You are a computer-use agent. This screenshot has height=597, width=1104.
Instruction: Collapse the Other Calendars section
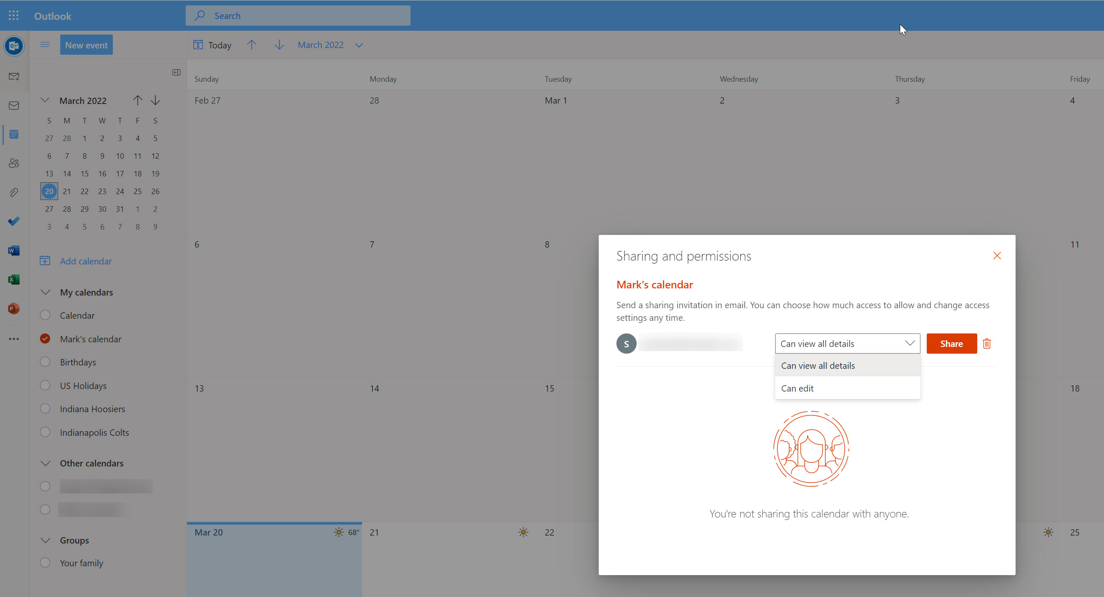pos(45,462)
